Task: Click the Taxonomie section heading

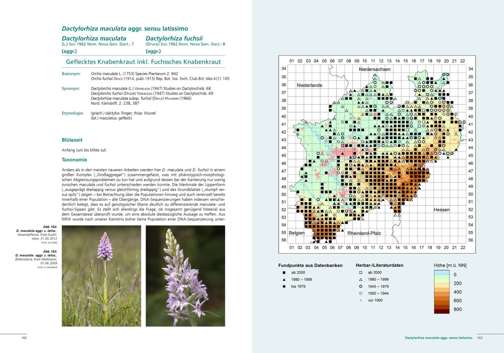Action: coord(74,160)
